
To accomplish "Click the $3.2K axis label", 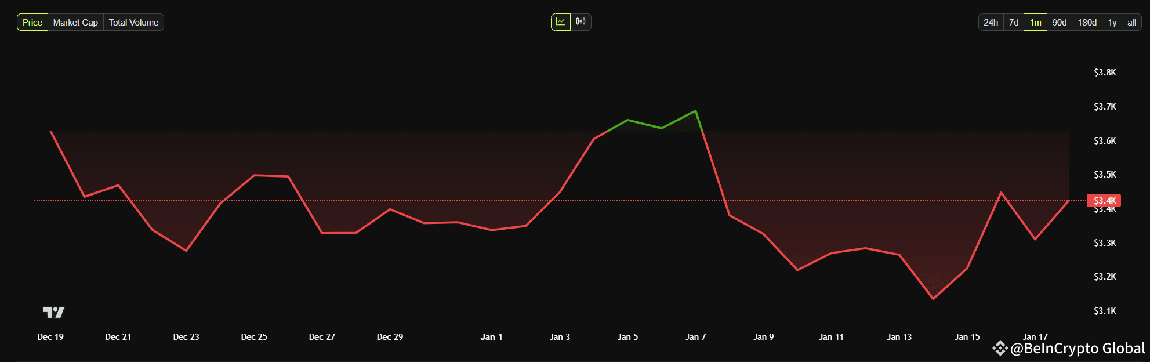I will [1105, 277].
